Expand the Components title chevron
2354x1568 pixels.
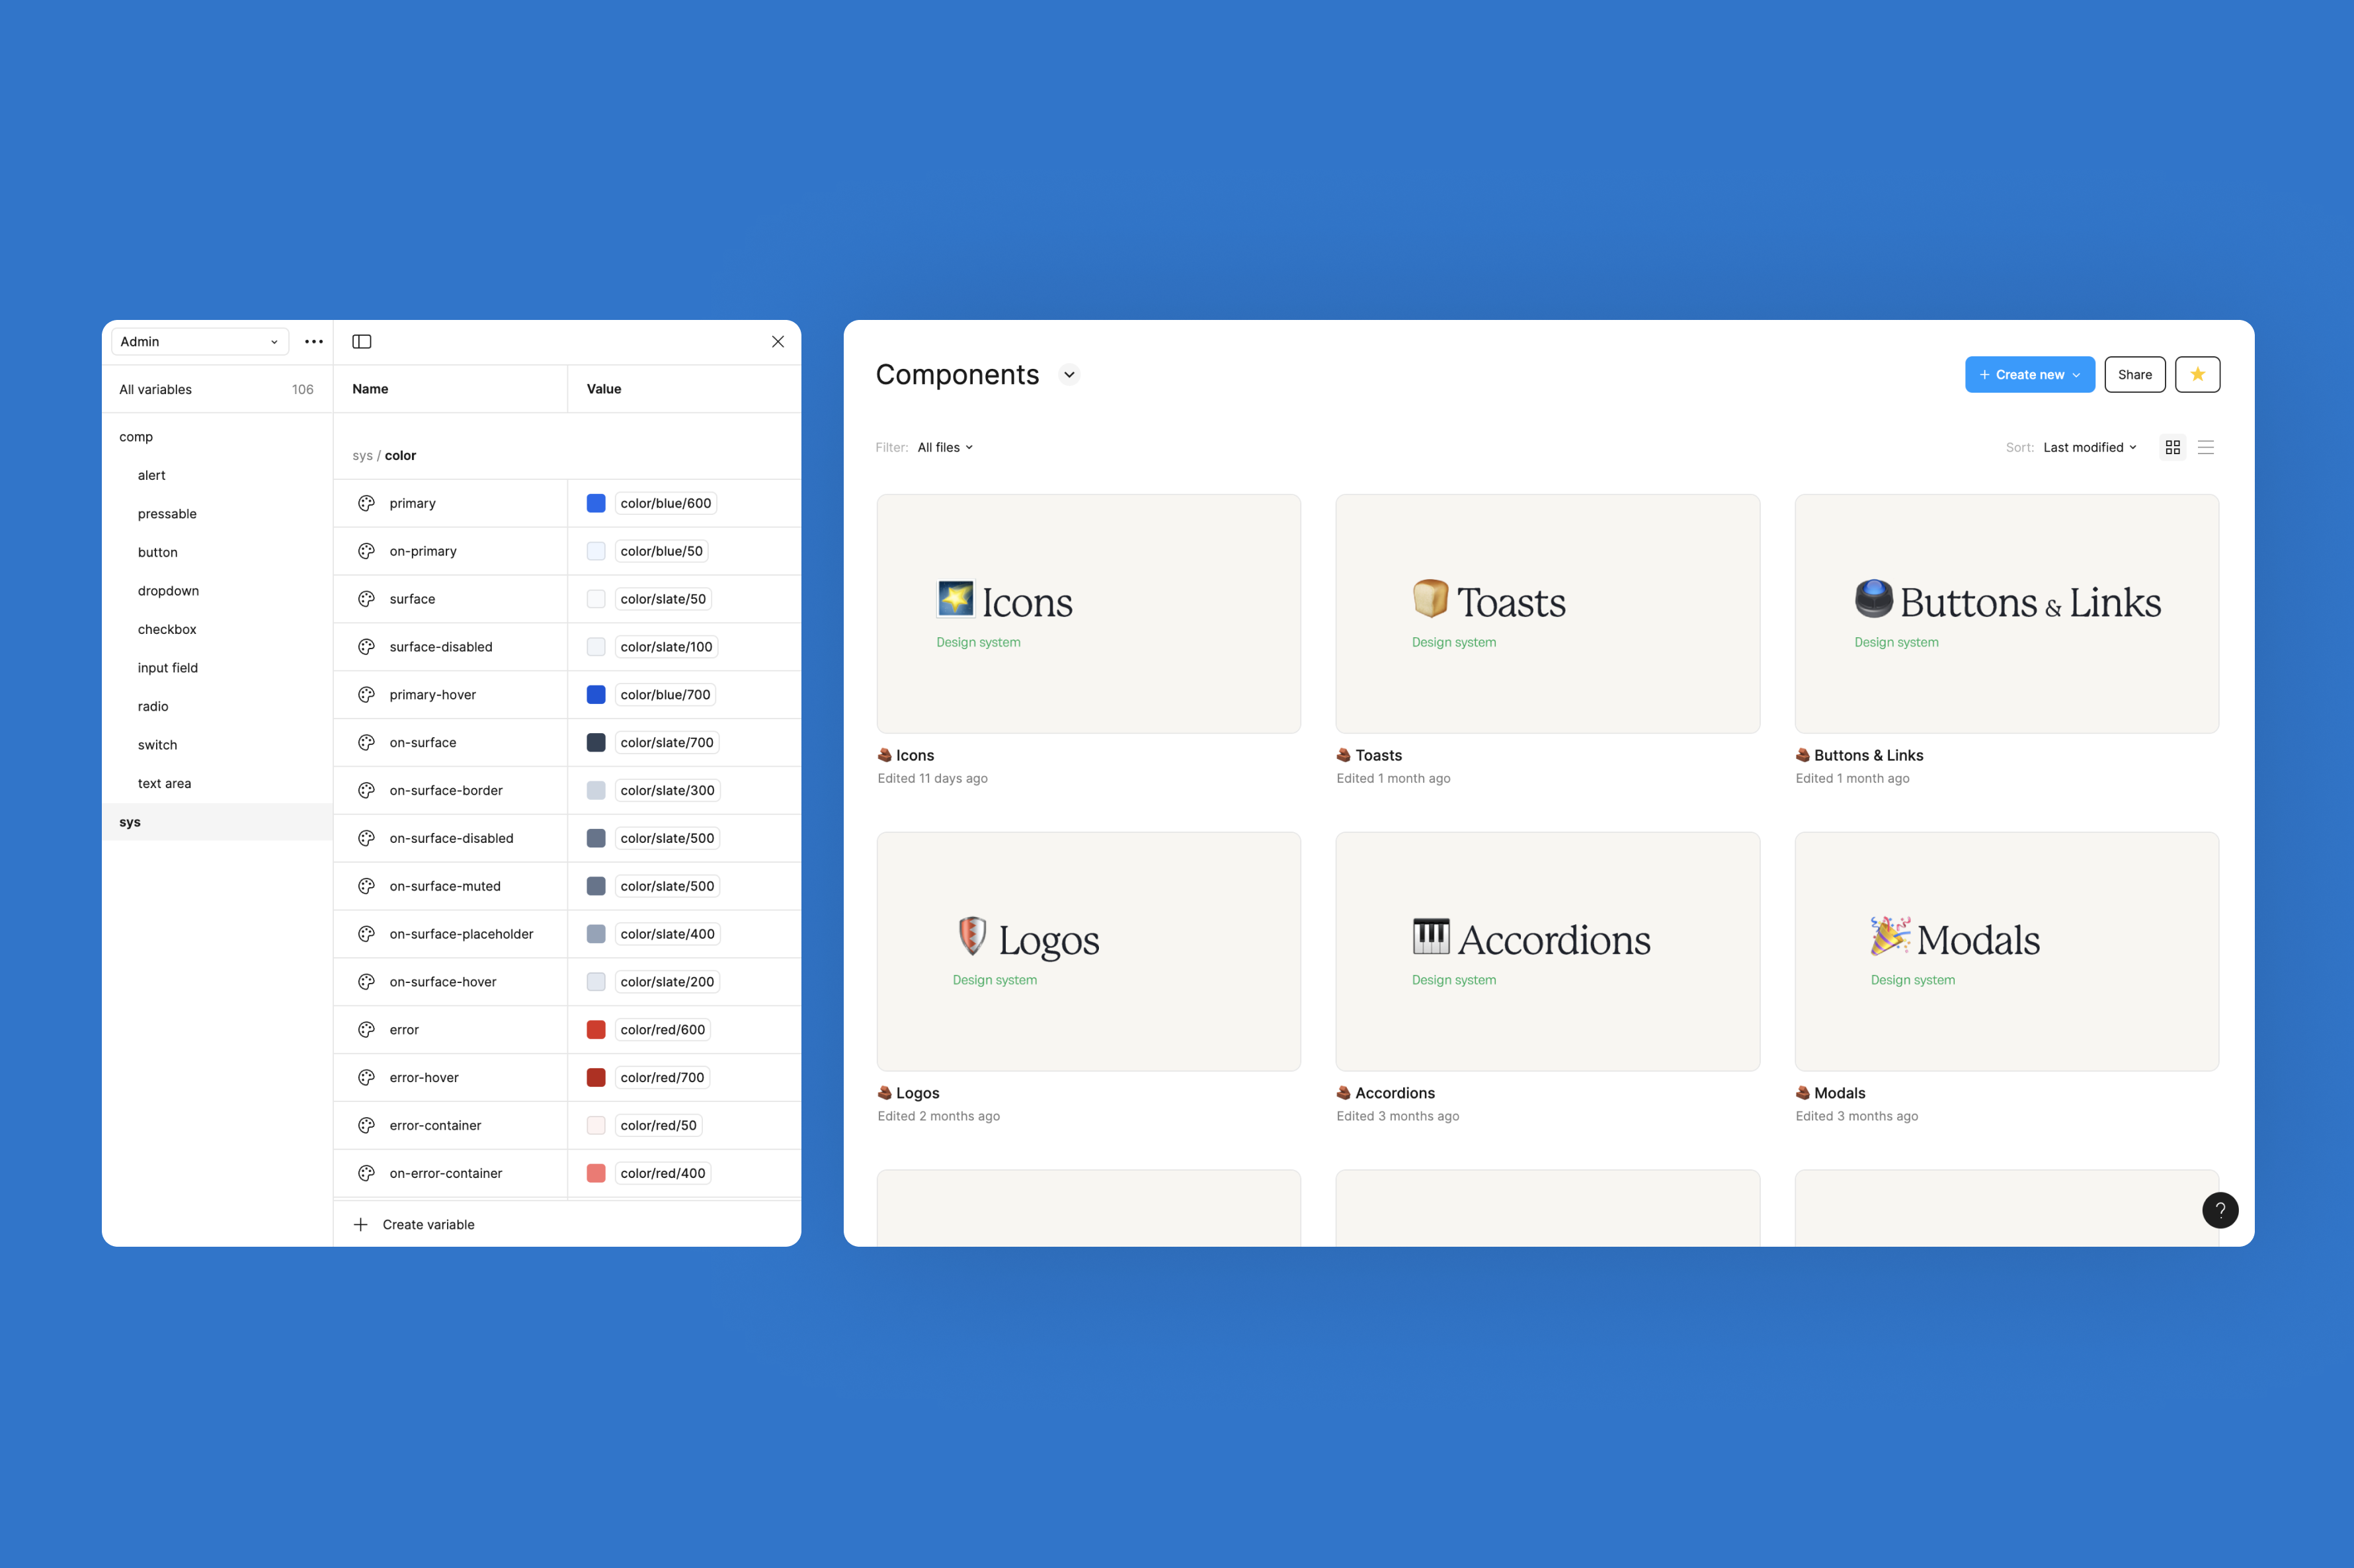(x=1069, y=375)
